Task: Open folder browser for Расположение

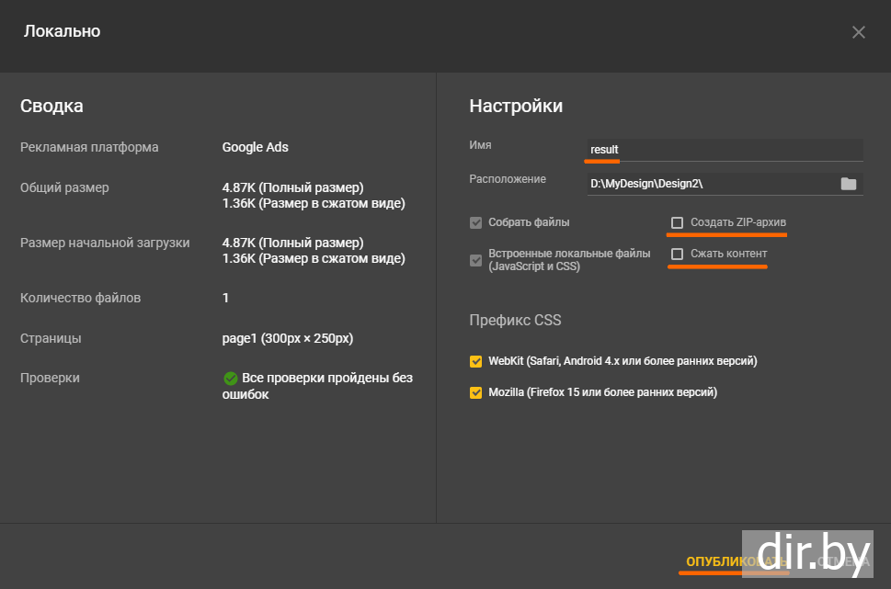Action: 848,184
